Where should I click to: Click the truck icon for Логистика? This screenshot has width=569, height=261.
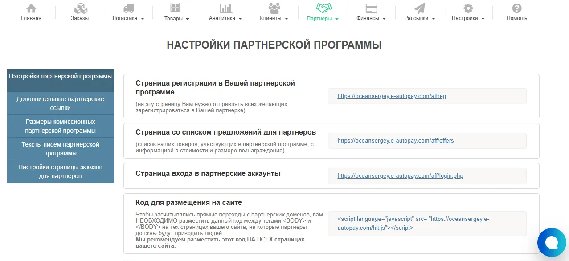click(x=128, y=8)
